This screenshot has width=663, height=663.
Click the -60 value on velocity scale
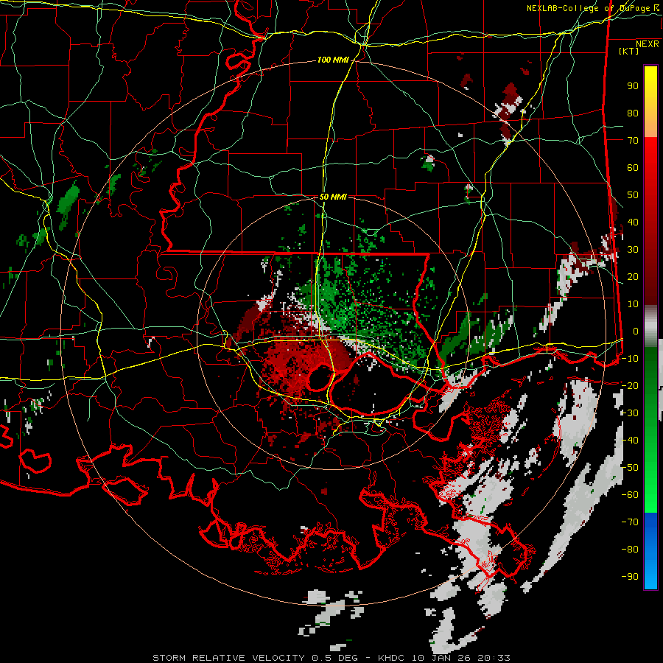click(x=630, y=495)
